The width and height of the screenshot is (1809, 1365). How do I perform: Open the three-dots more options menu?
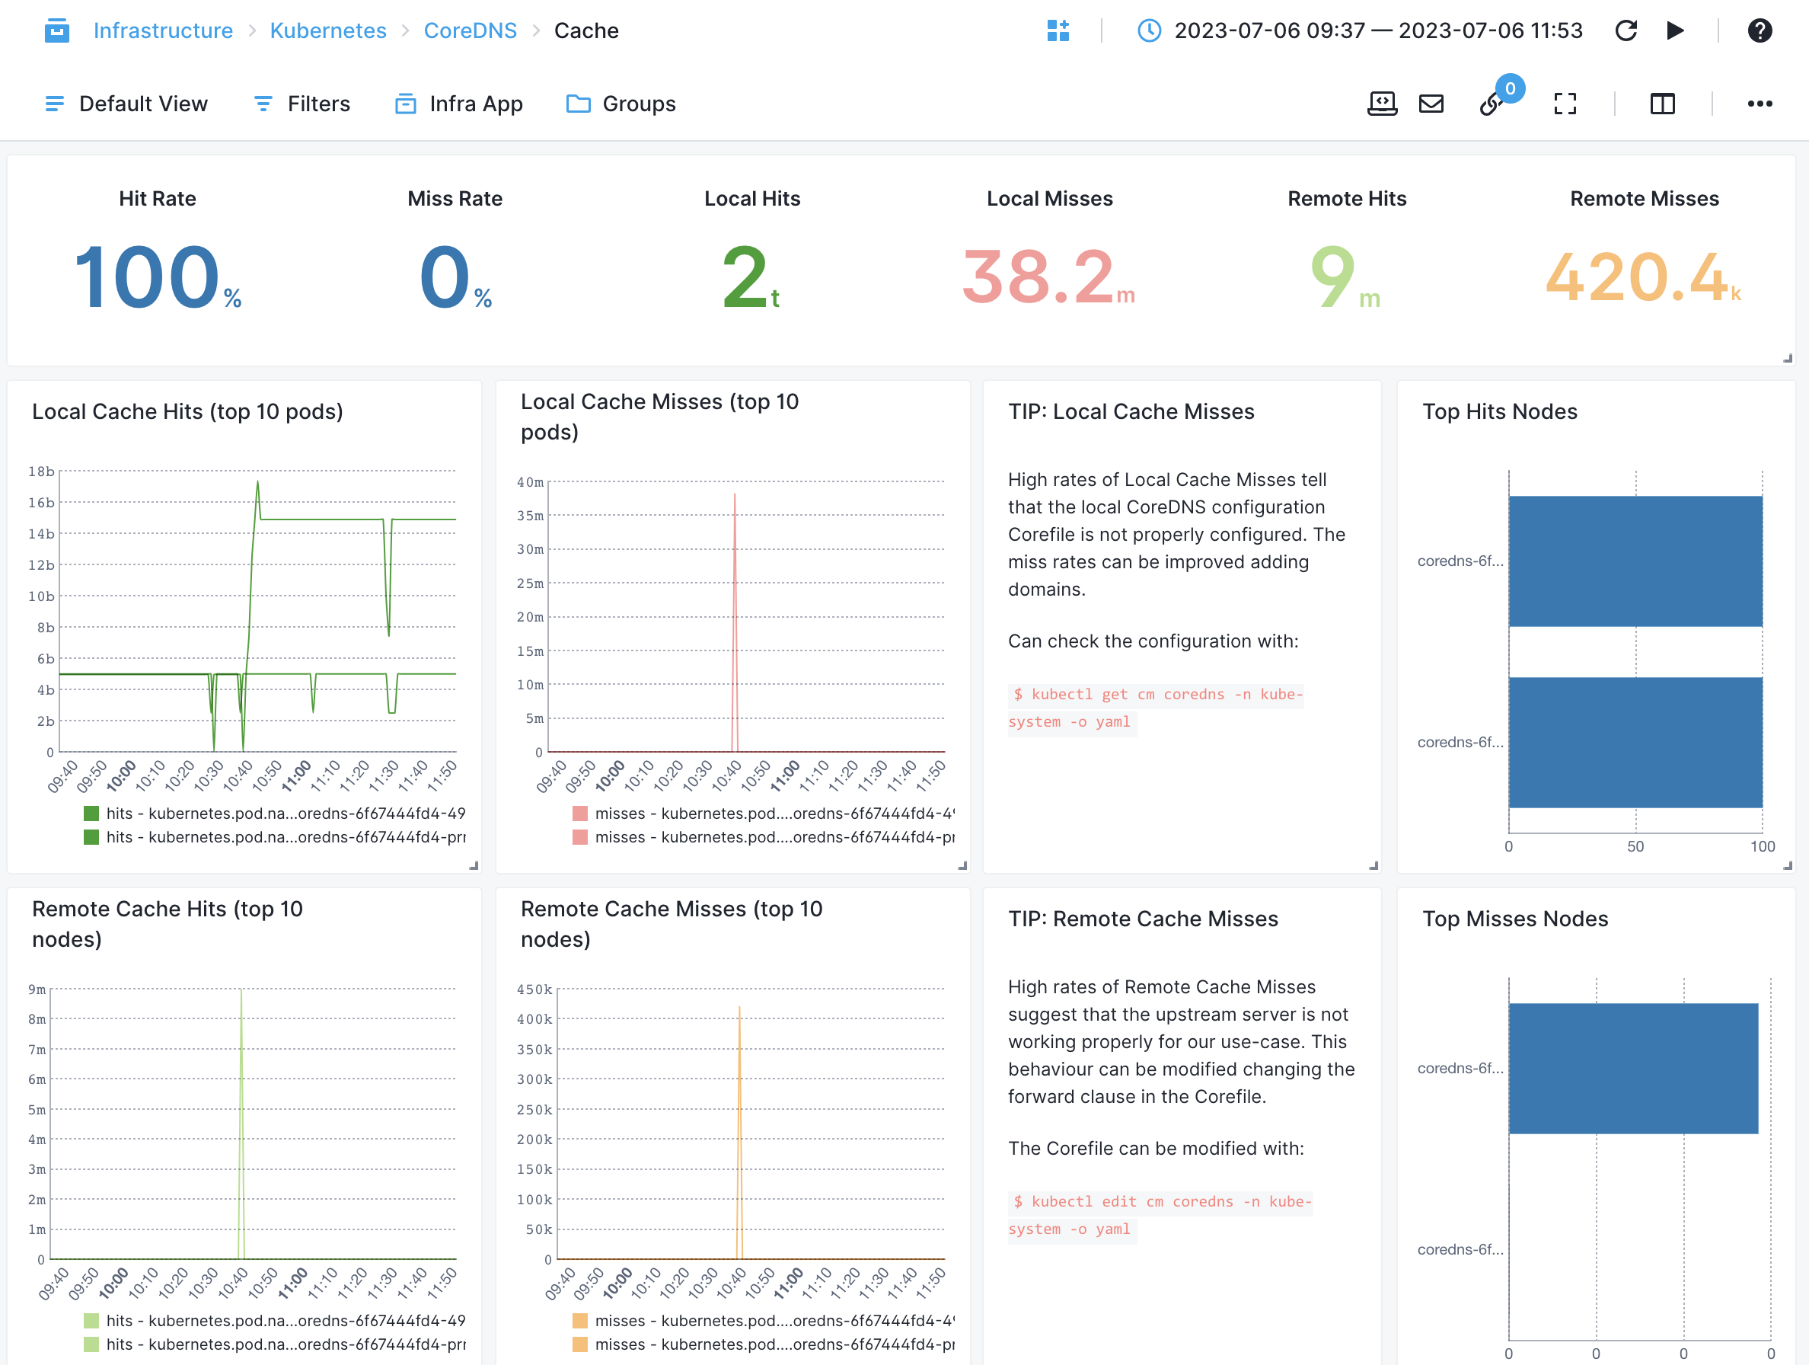tap(1759, 104)
